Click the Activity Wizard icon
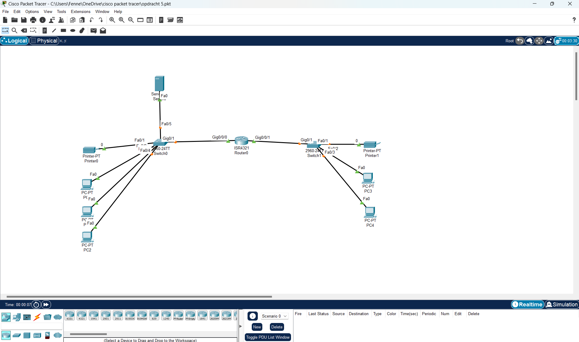 [x=61, y=20]
